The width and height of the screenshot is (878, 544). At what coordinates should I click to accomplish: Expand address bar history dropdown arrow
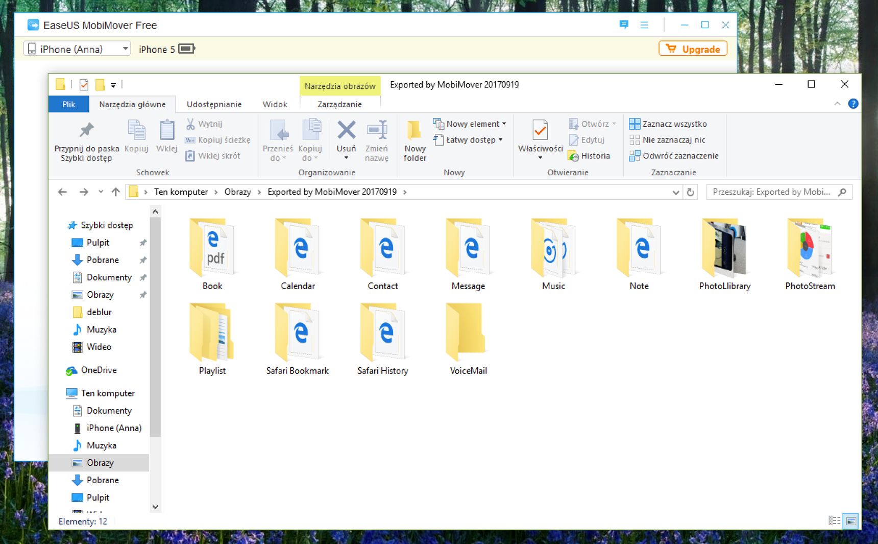click(x=675, y=192)
